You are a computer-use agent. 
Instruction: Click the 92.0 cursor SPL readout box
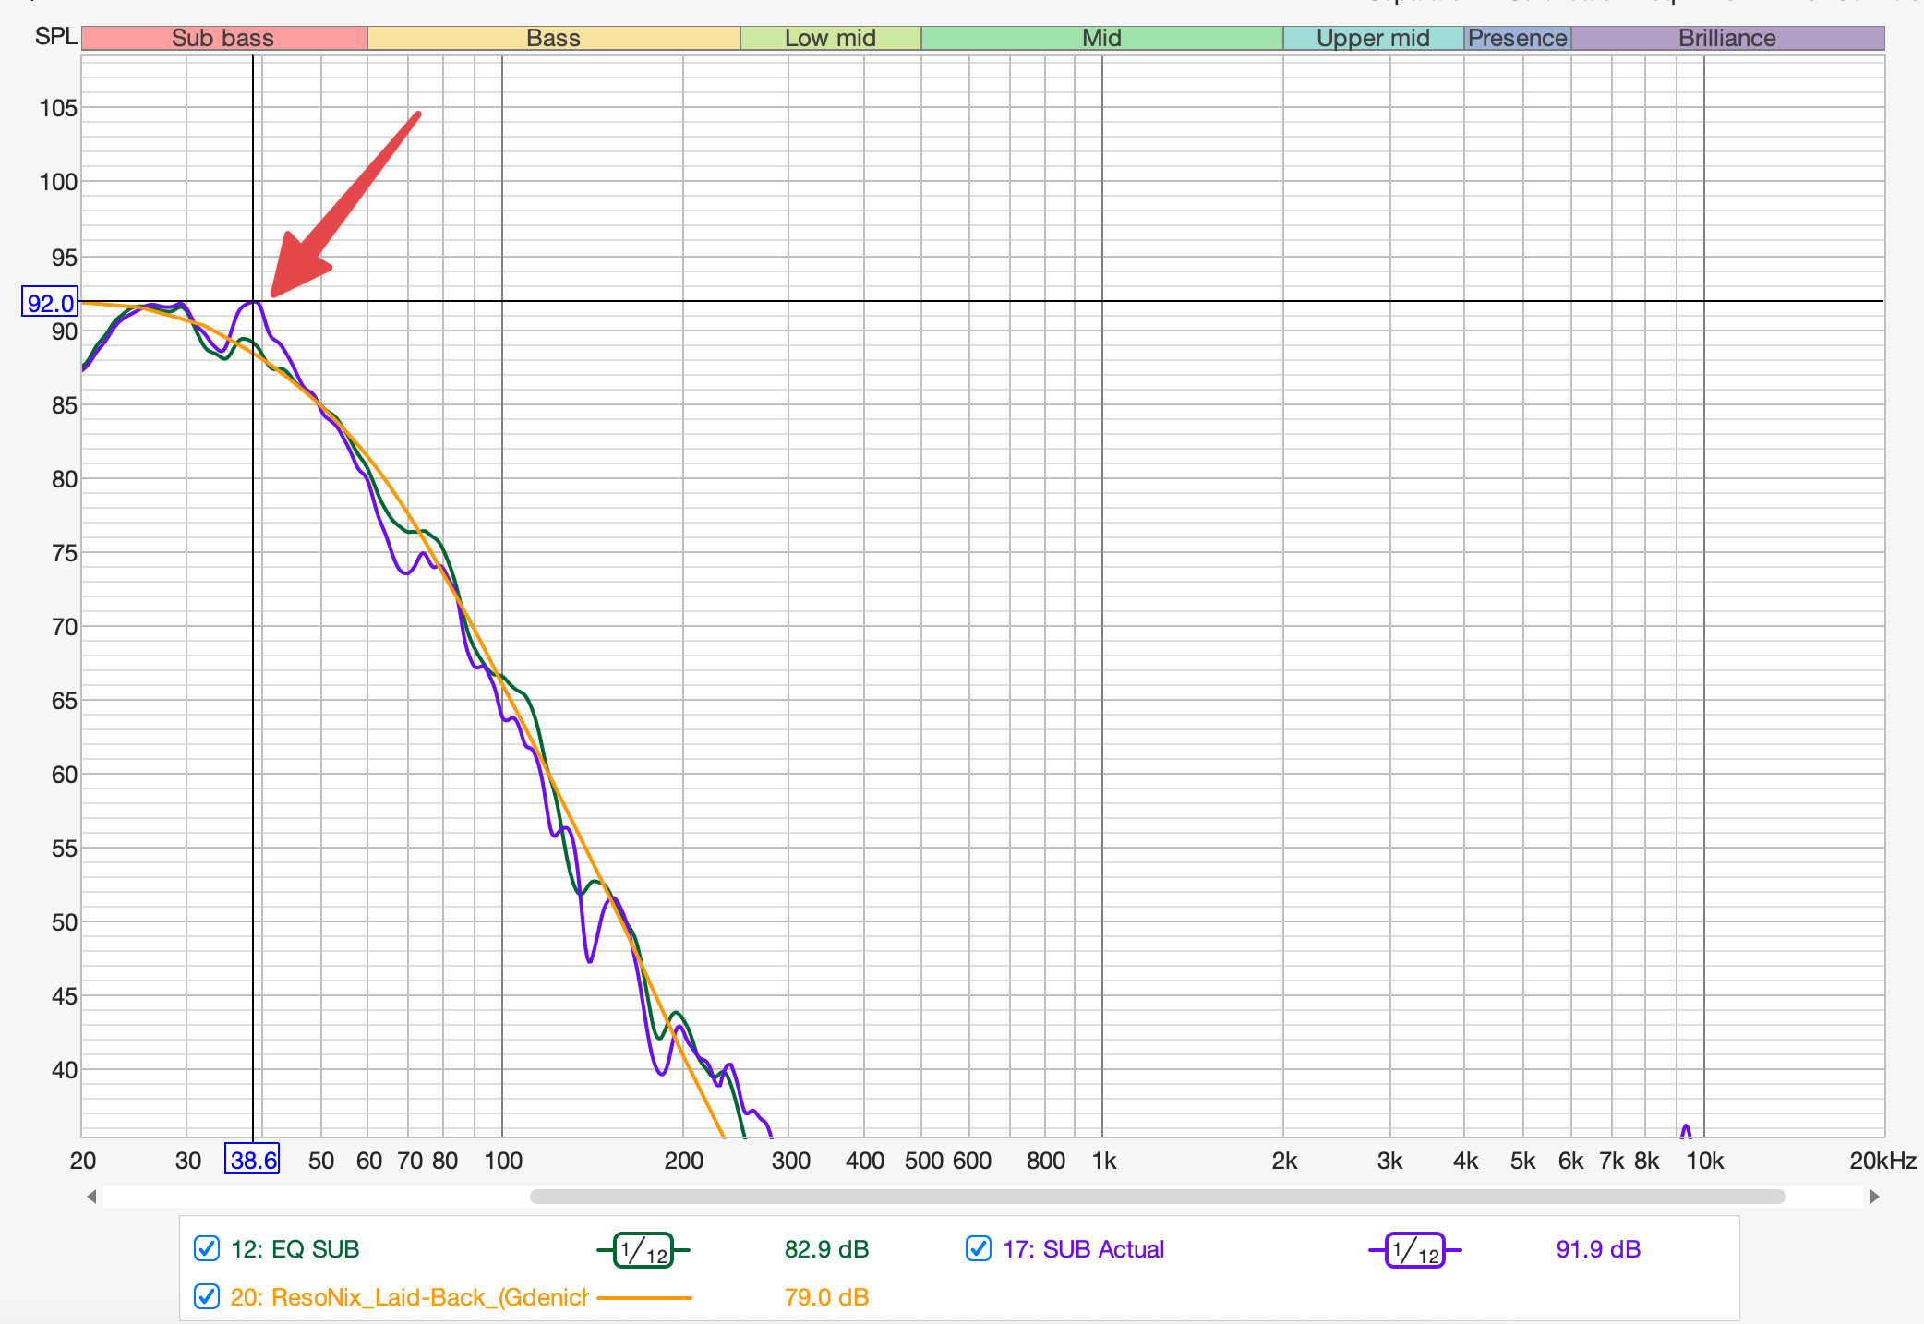coord(50,303)
